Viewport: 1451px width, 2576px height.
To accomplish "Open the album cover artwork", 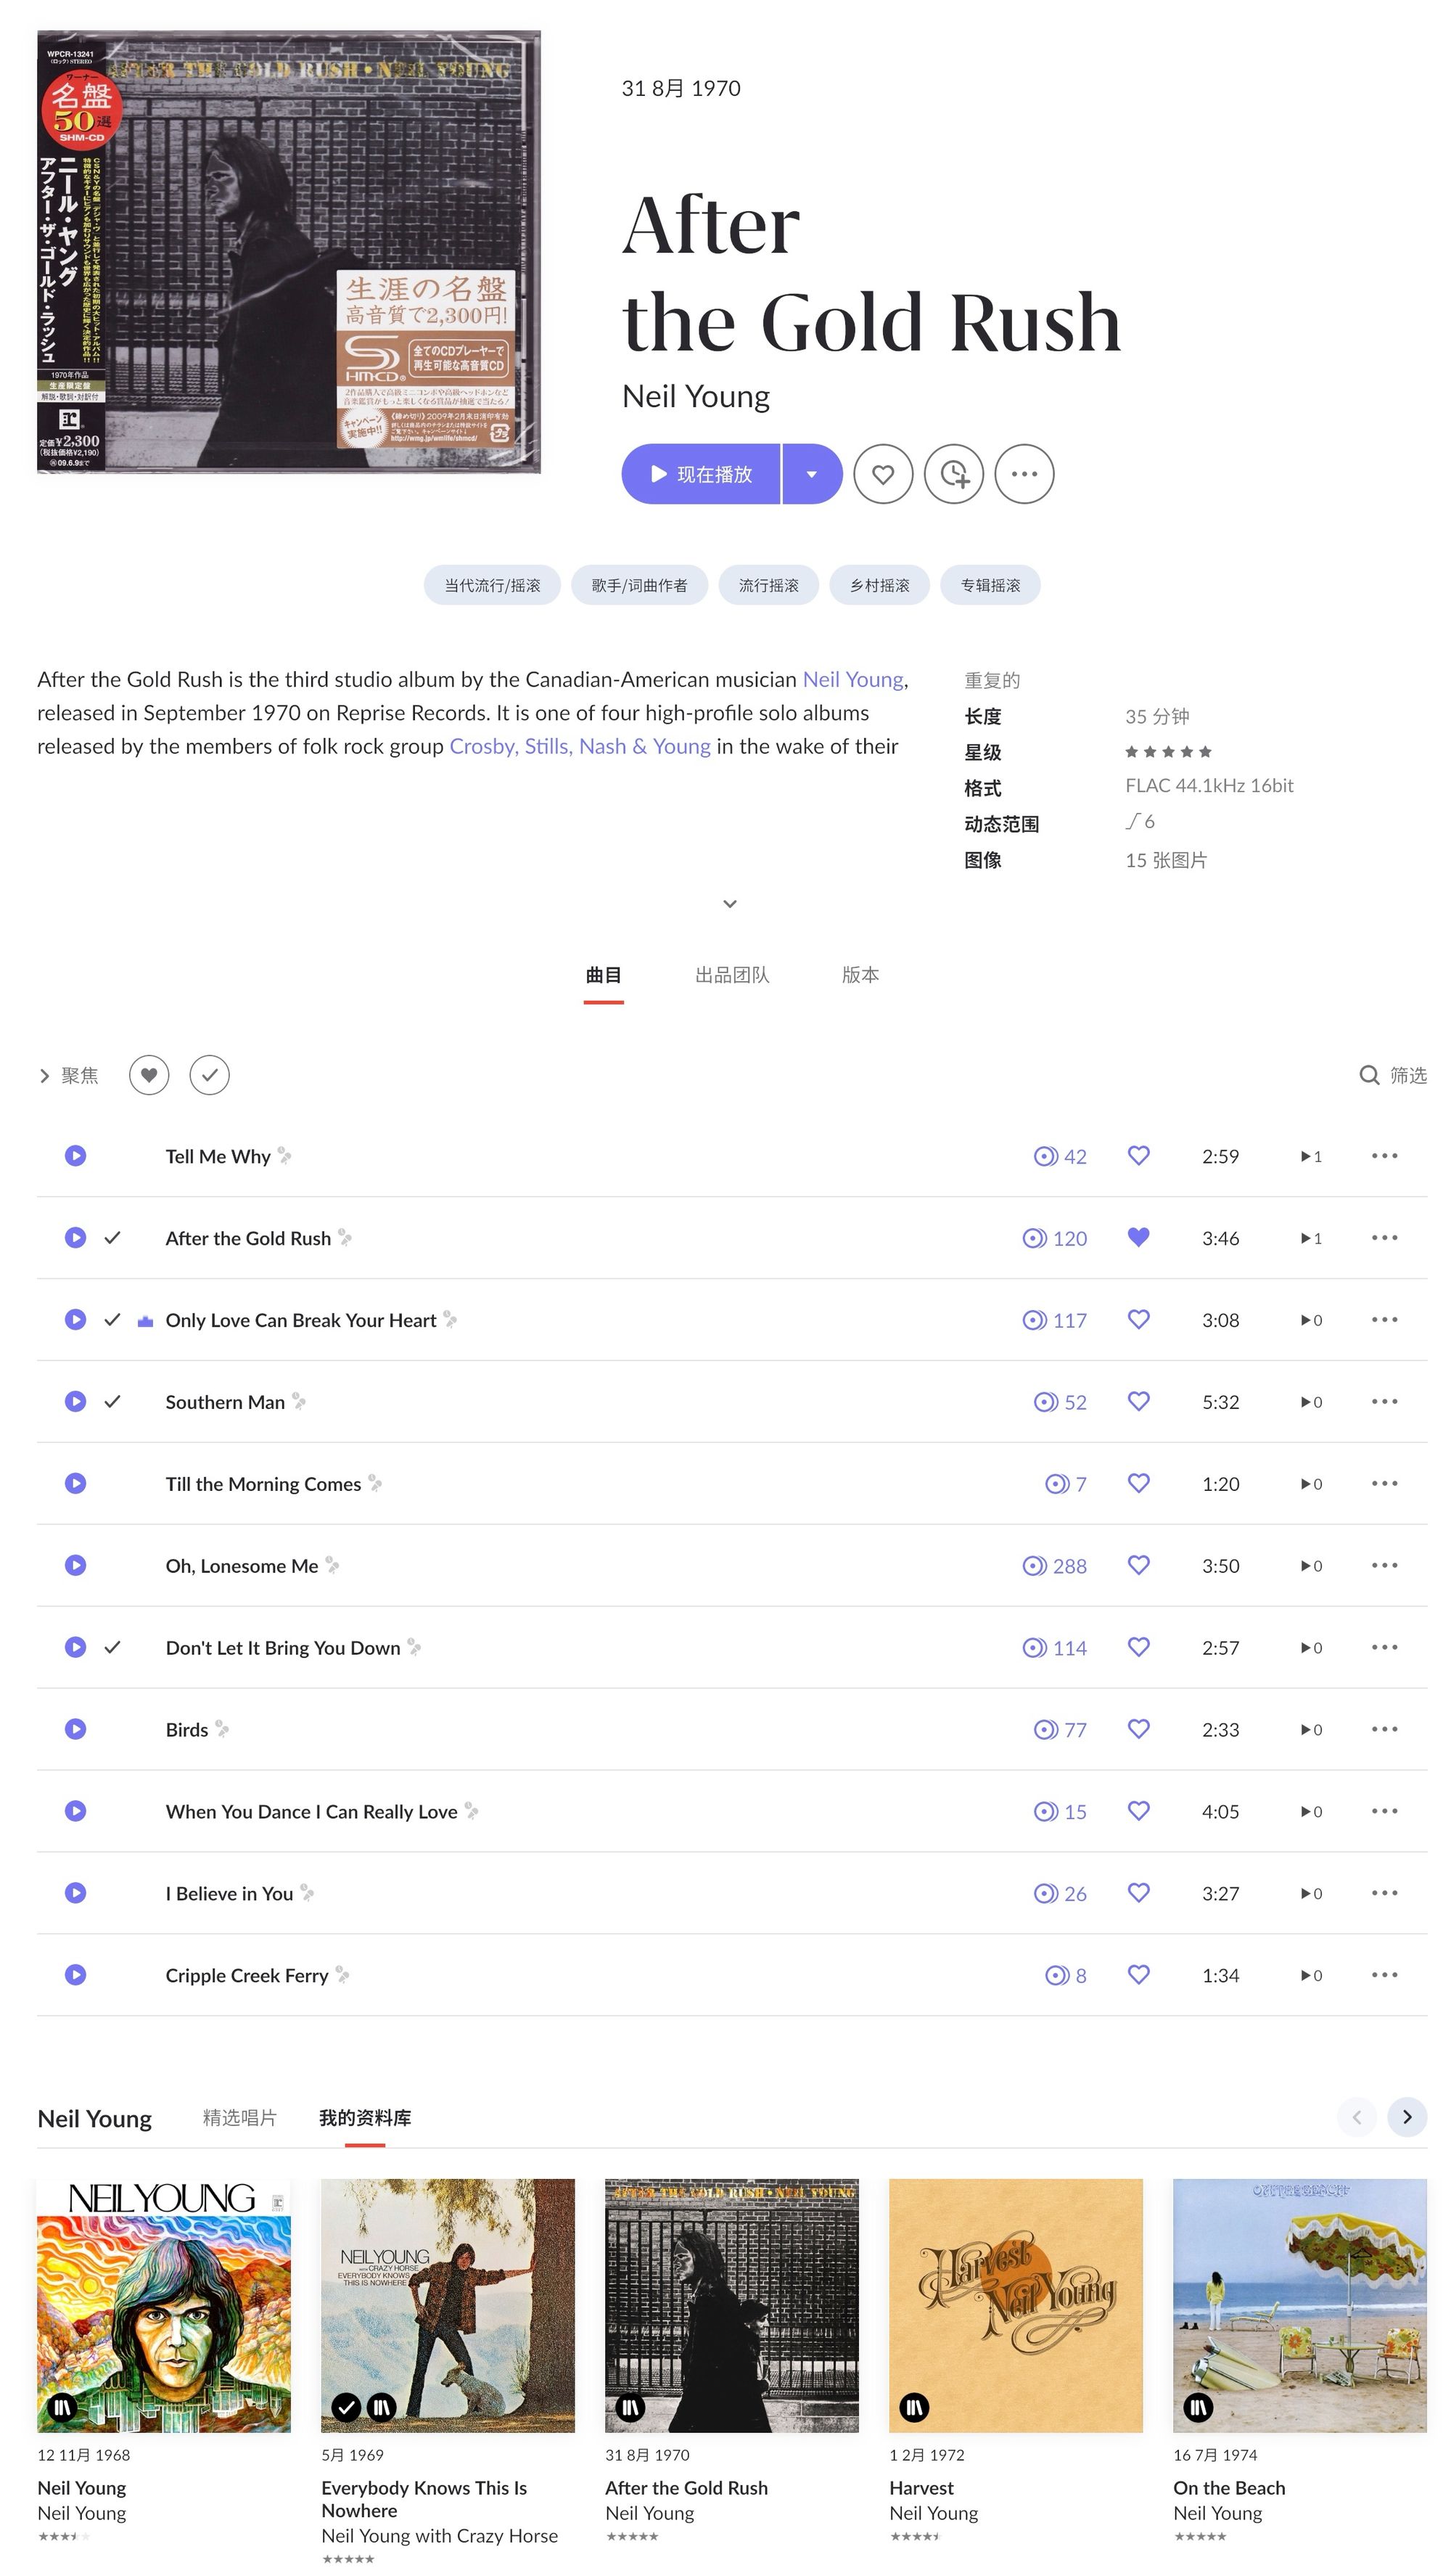I will point(289,252).
